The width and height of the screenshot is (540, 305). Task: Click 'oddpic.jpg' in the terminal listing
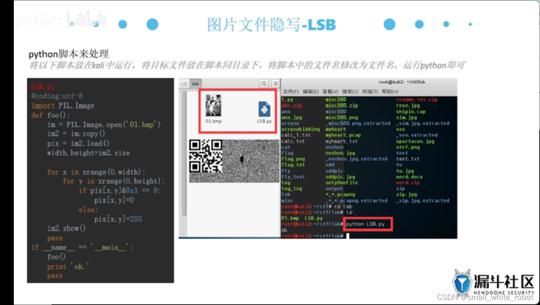pyautogui.click(x=340, y=177)
